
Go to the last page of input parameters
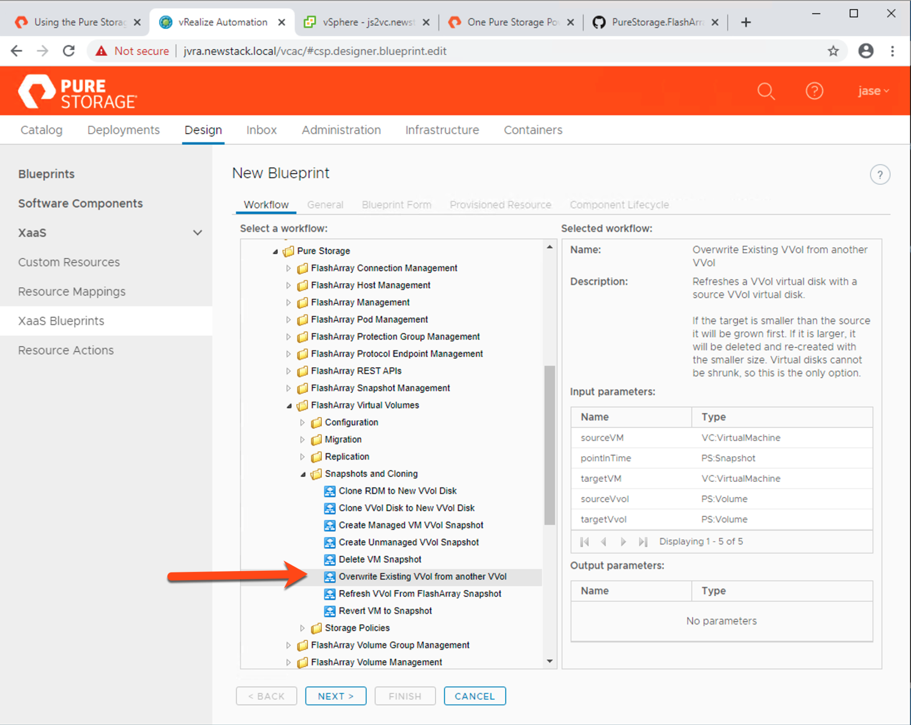coord(643,542)
